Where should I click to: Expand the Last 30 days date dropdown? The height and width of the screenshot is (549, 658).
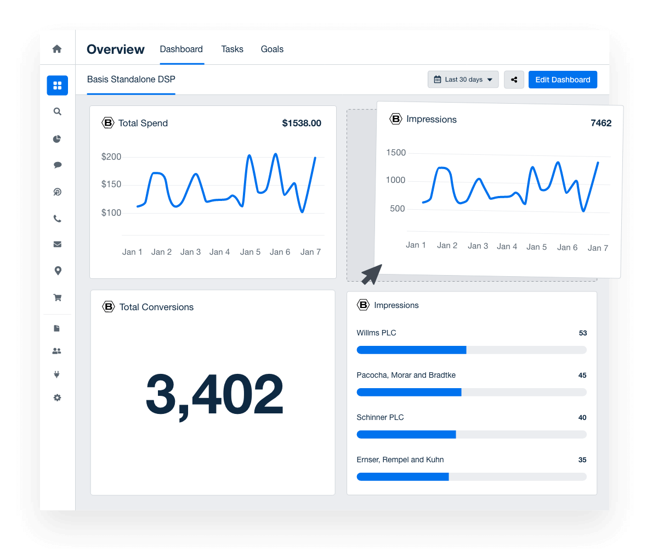[463, 80]
